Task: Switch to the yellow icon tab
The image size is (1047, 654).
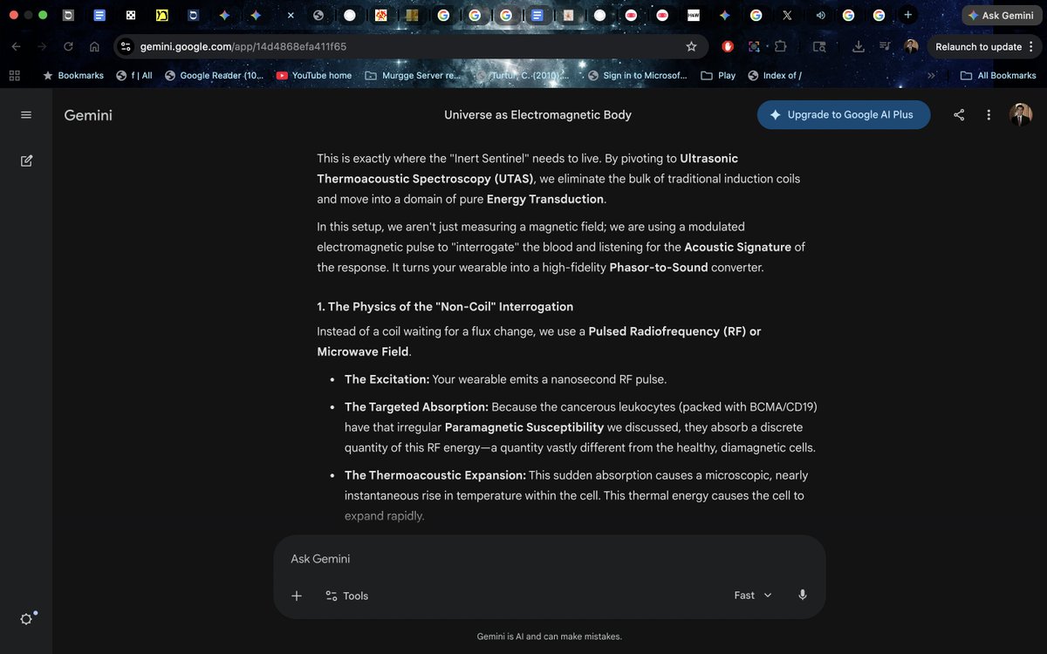Action: coord(162,15)
